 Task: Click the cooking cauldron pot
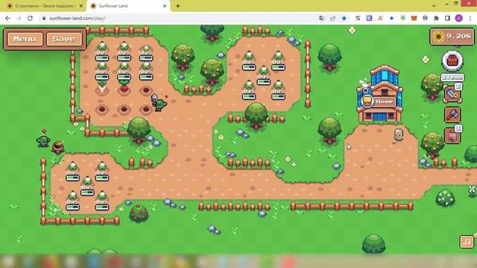click(x=58, y=147)
